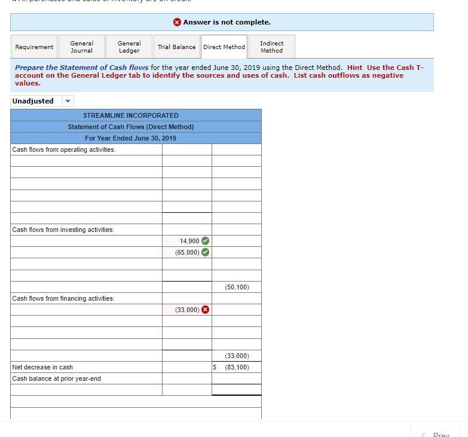Click 'Cash flows from operating activities' label

pos(63,149)
